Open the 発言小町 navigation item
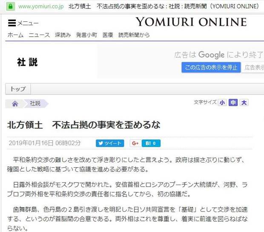264x232 pixels. tap(86, 35)
